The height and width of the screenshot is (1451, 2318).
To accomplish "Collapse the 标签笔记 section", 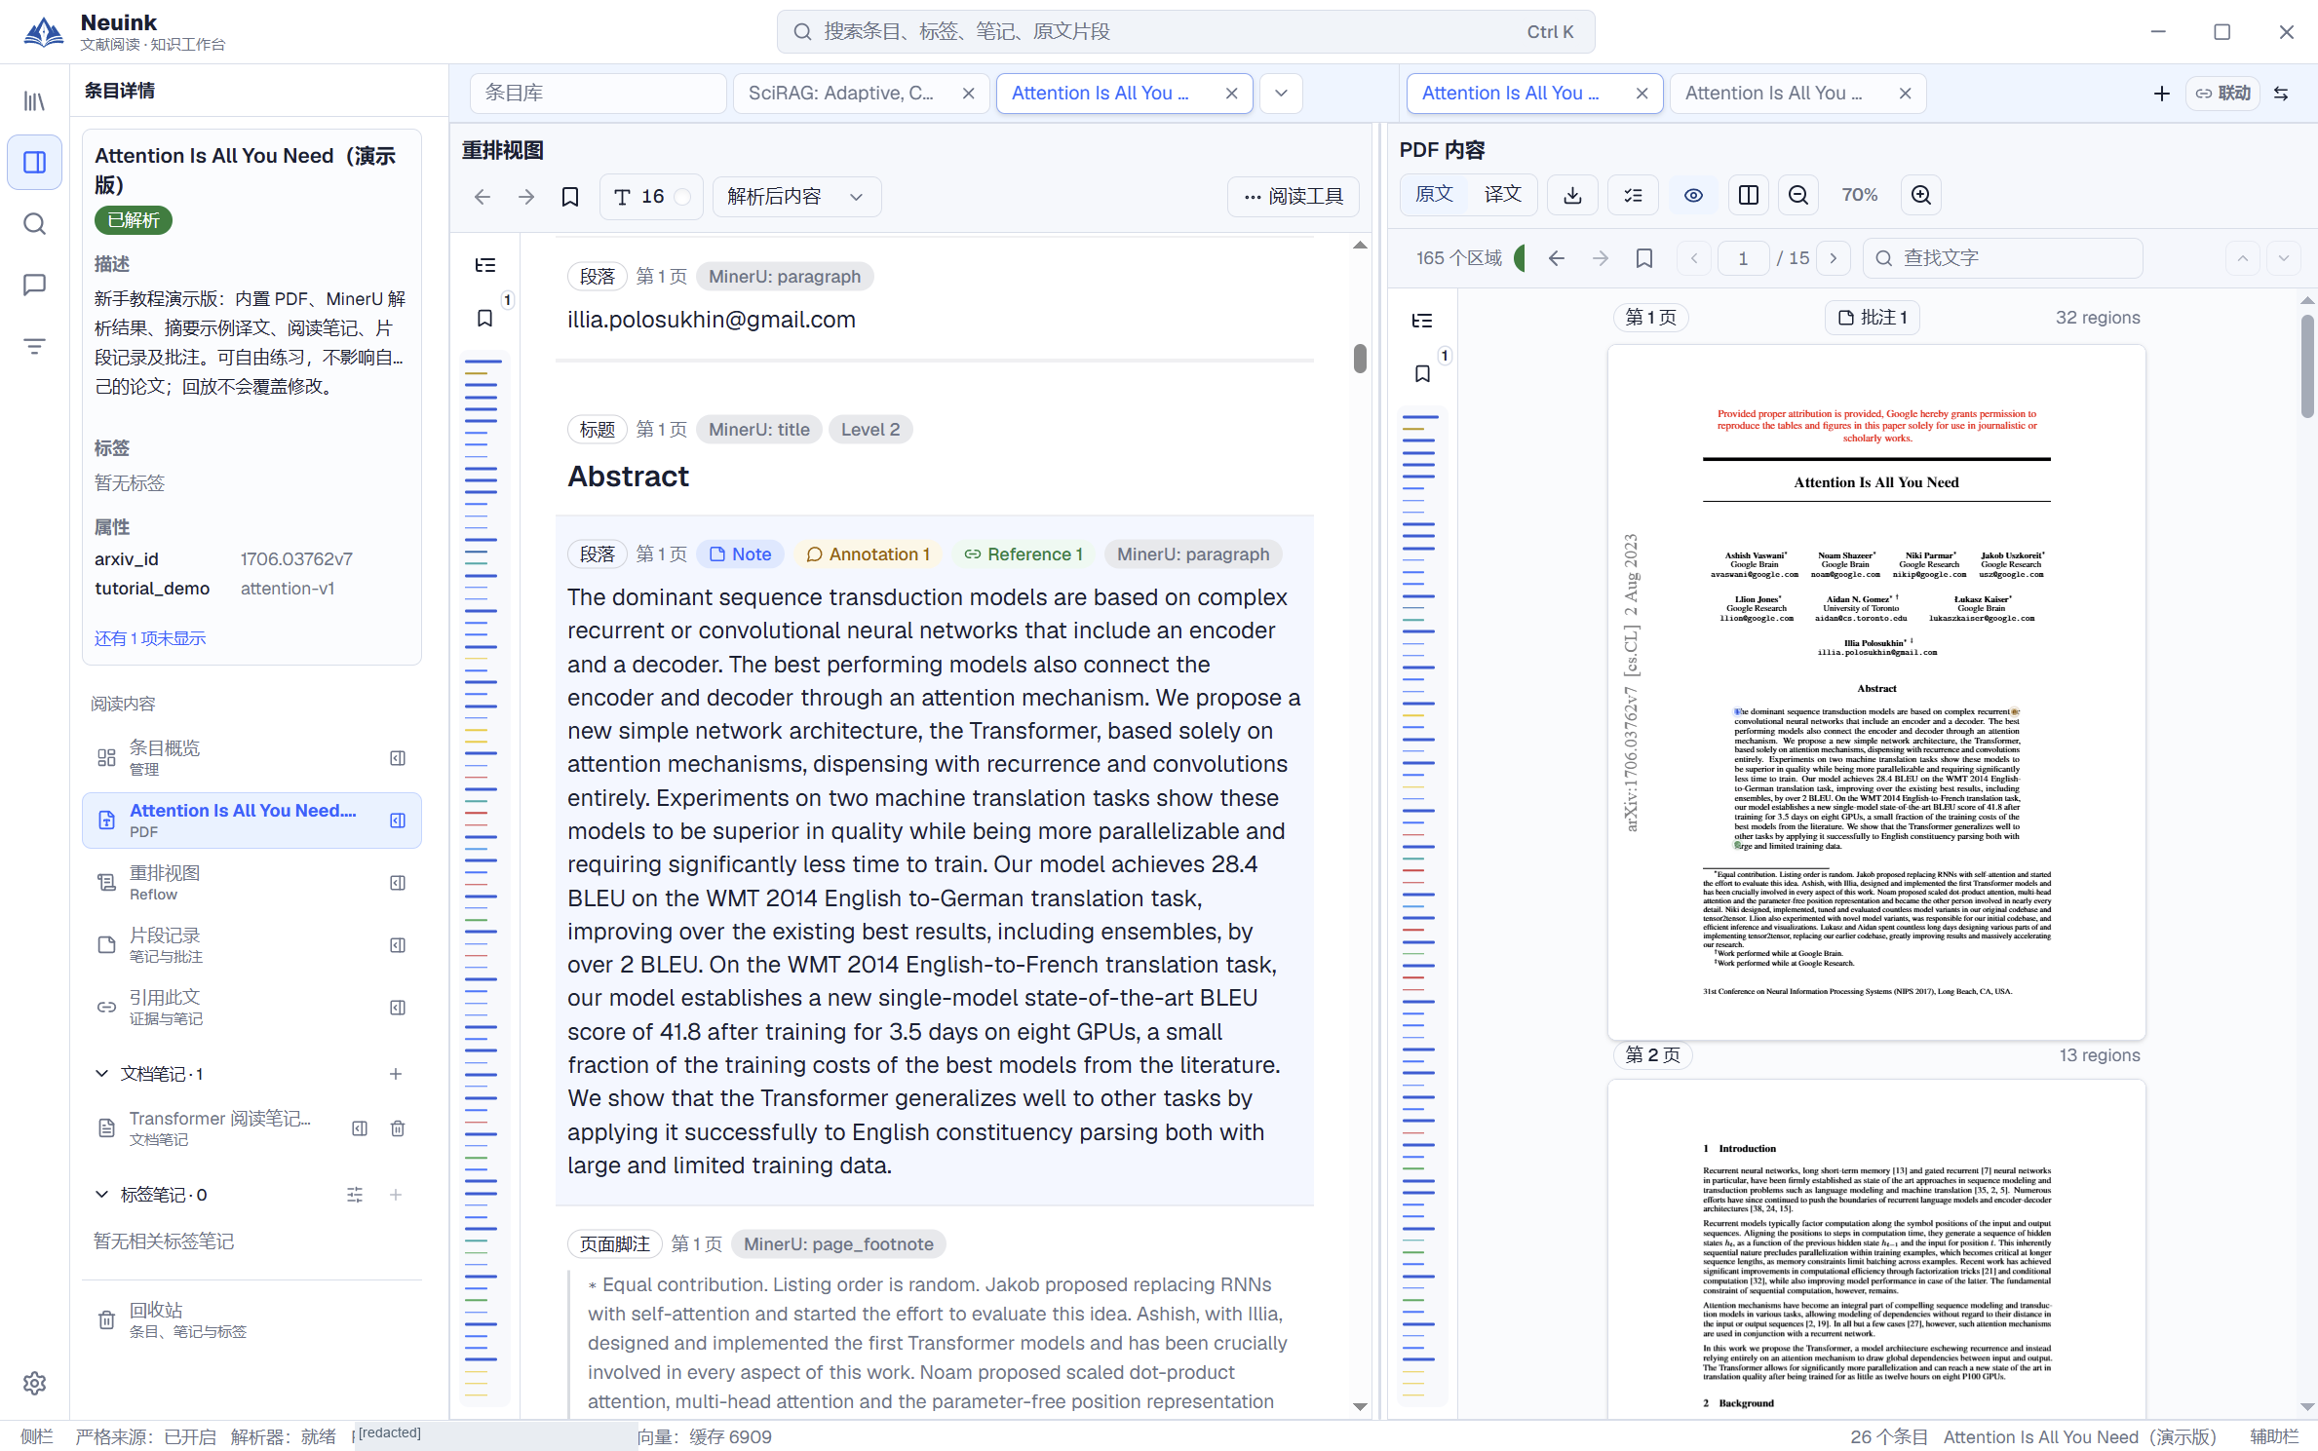I will pyautogui.click(x=101, y=1195).
